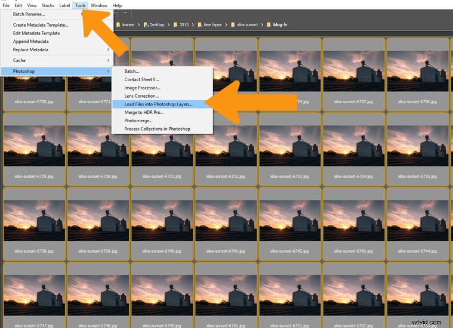Select Load Files into Photoshop Layers
Image resolution: width=453 pixels, height=328 pixels.
pyautogui.click(x=162, y=104)
